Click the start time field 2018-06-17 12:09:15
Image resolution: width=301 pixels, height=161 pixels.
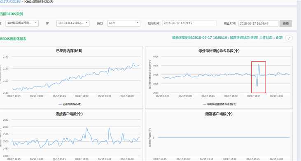189,23
